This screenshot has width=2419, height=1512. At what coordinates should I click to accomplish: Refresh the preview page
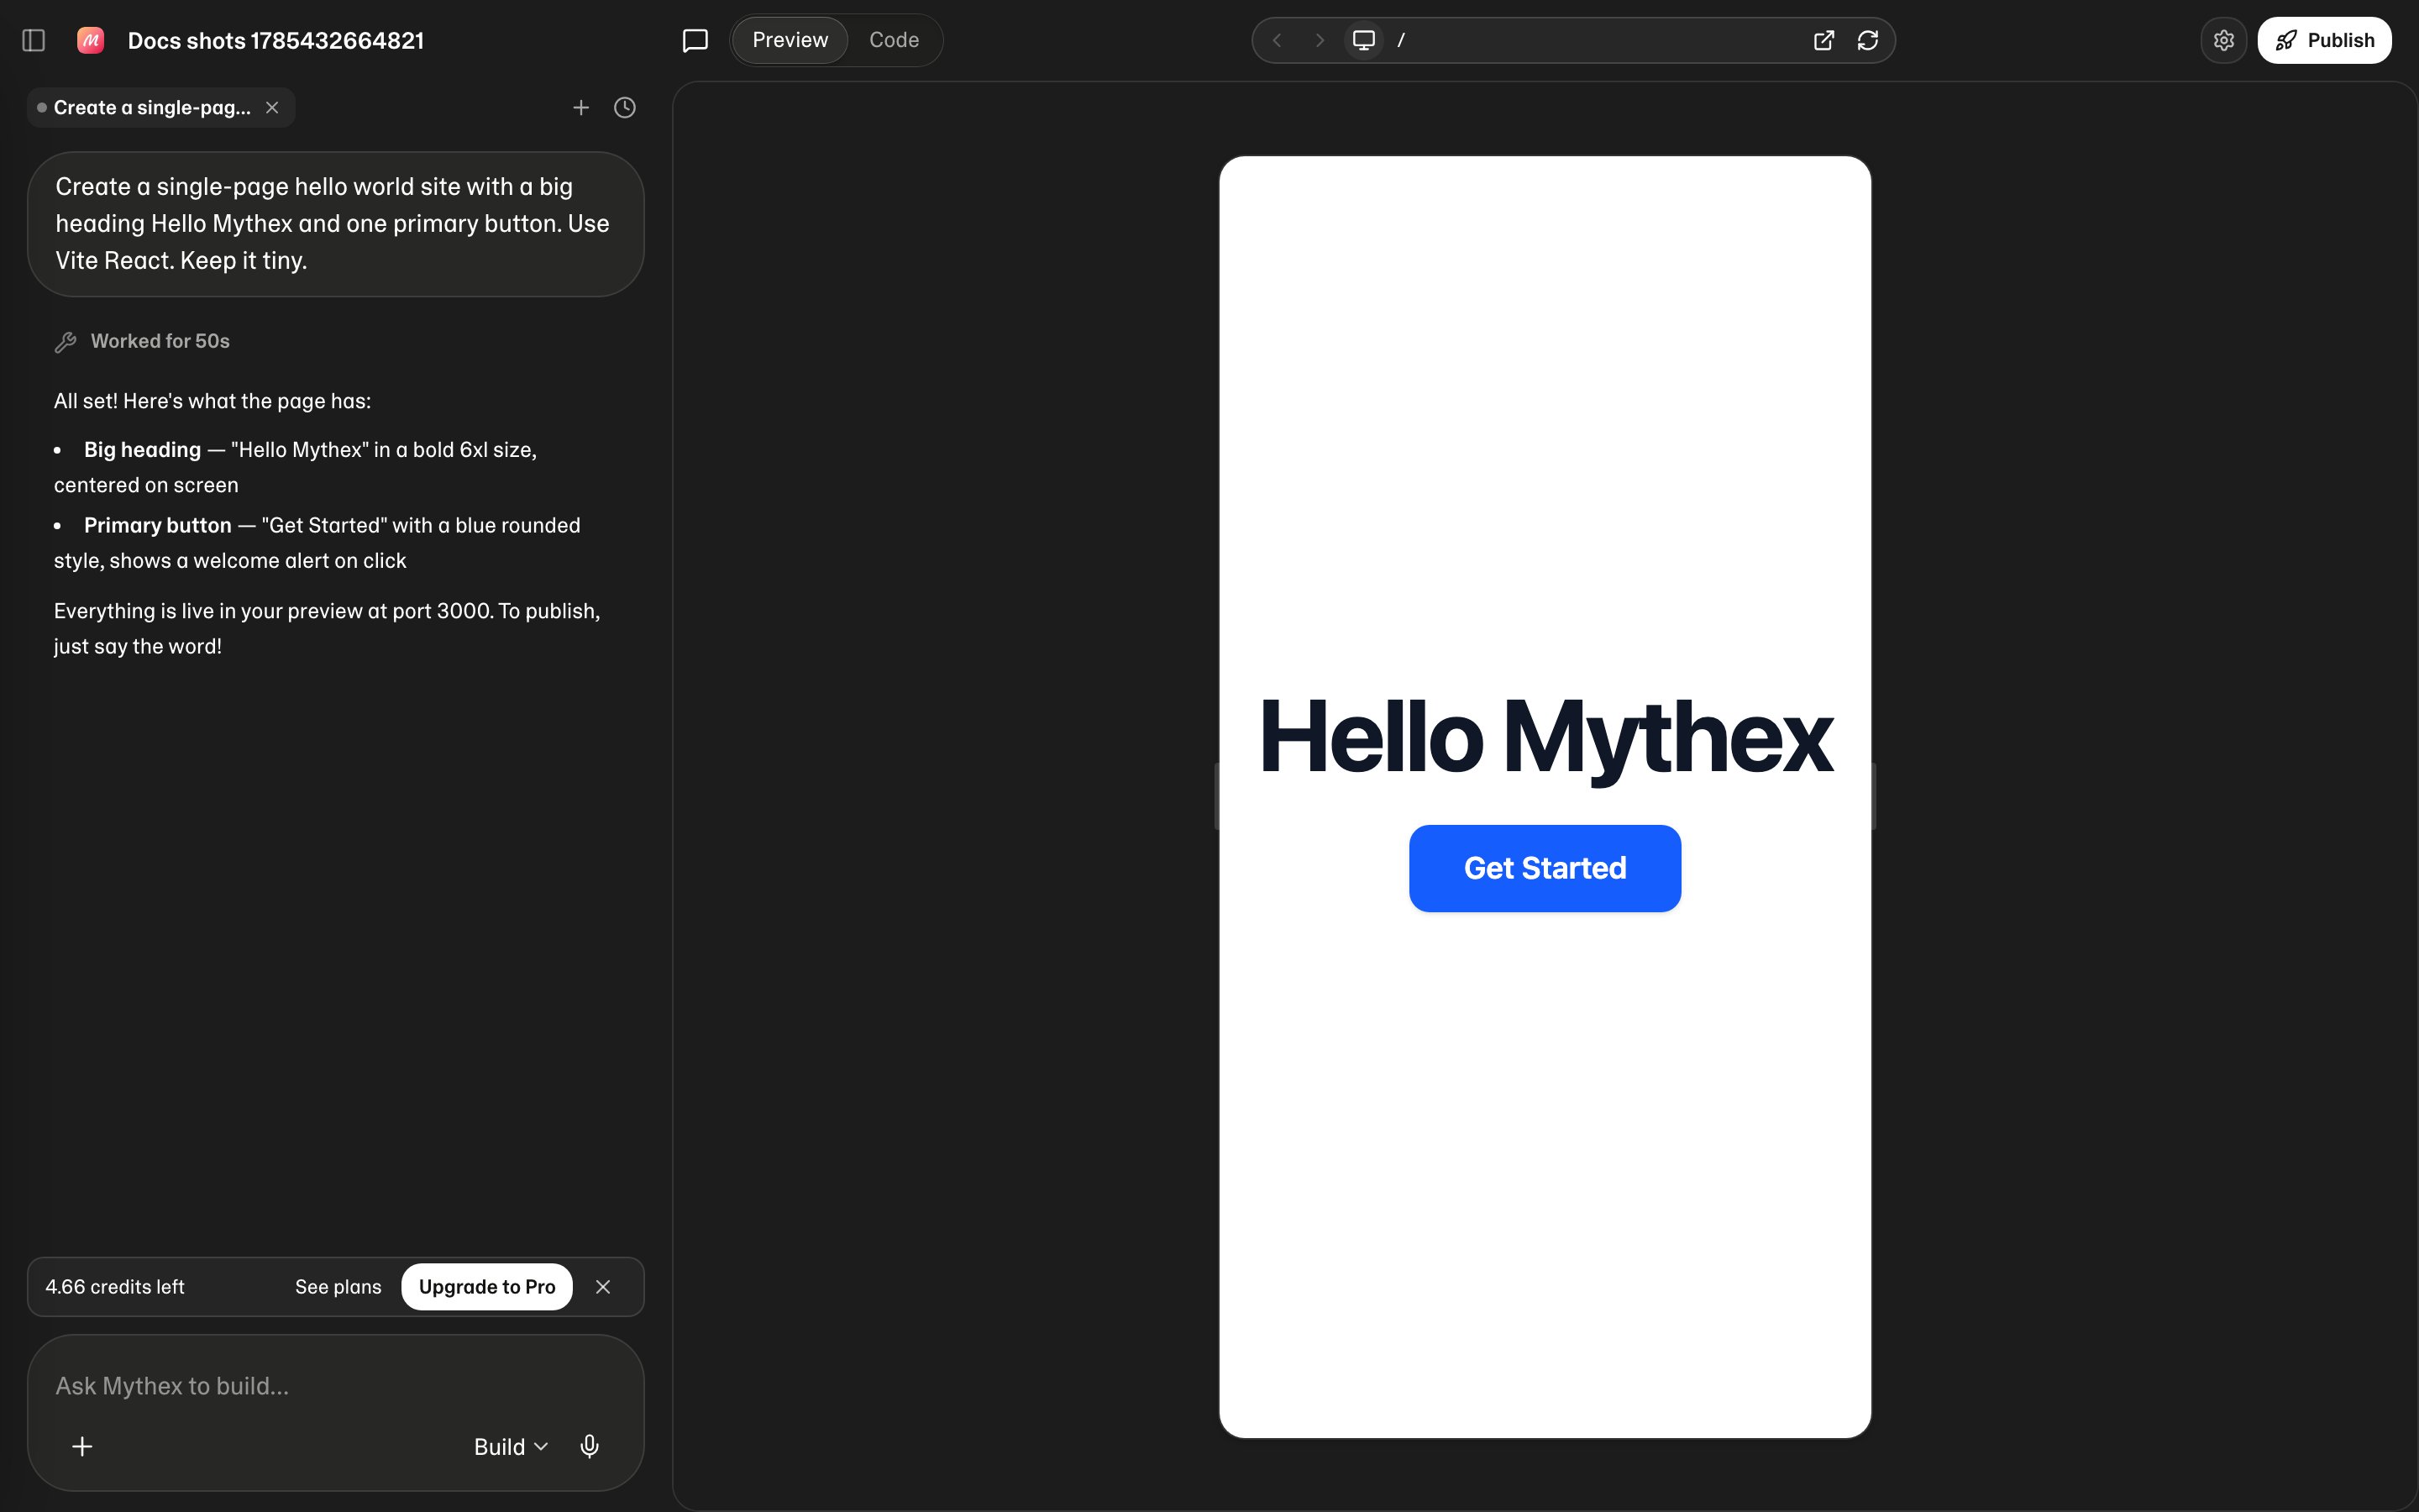[1867, 40]
